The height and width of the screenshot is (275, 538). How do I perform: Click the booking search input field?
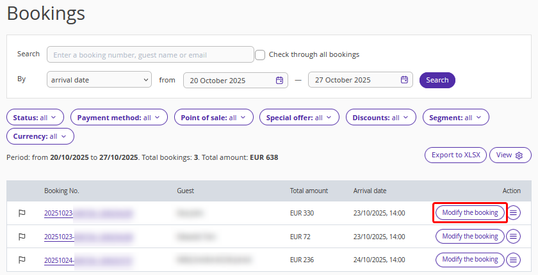pos(150,55)
